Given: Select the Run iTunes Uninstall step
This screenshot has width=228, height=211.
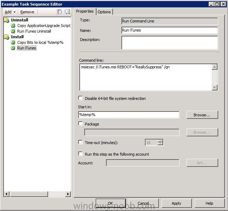Looking at the screenshot, I should (x=34, y=31).
